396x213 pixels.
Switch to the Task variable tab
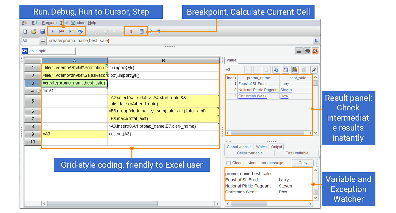tap(297, 153)
